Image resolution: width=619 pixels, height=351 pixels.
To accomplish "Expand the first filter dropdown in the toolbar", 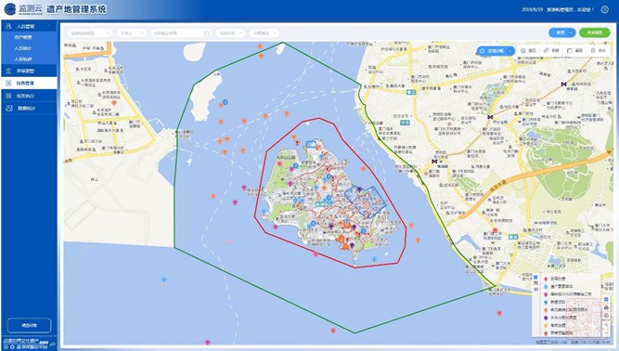I will pos(89,33).
